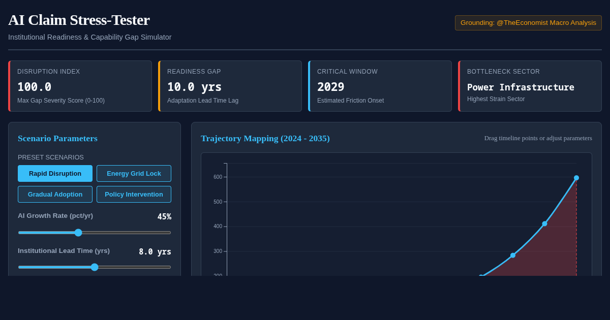Click the AI Claim Stress-Tester title

click(79, 20)
